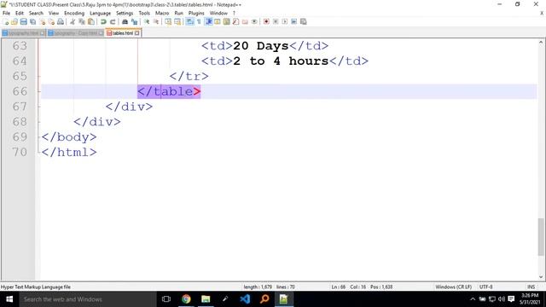The width and height of the screenshot is (546, 307).
Task: Show hidden system tray icons
Action: tap(473, 299)
